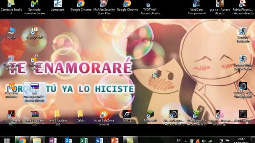Viewport: 255px width, 143px height.
Task: Launch Word from the taskbar
Action: coord(99,140)
